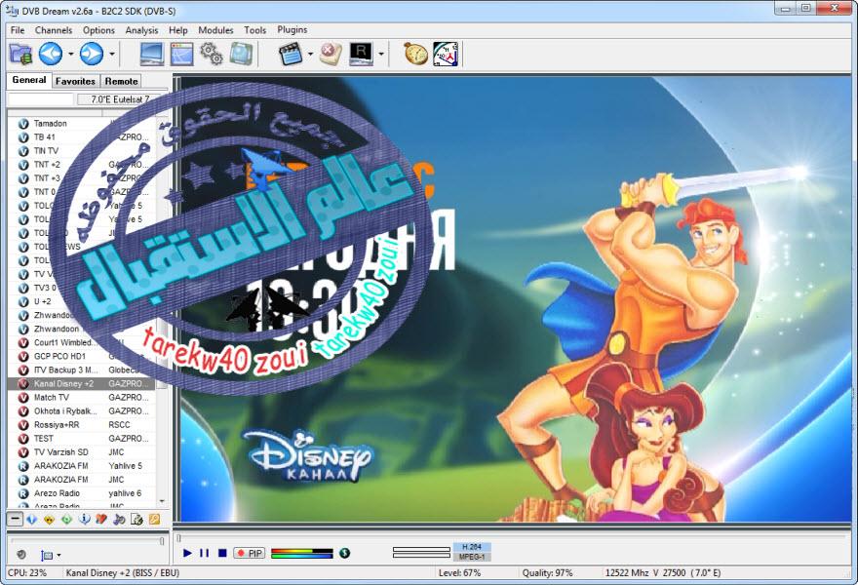
Task: Toggle the PIP record button
Action: 250,553
